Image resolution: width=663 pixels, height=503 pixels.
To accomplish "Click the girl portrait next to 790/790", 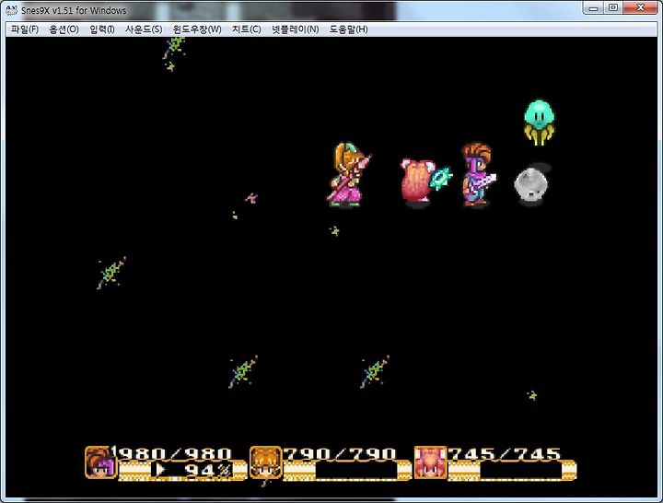I will pos(265,462).
